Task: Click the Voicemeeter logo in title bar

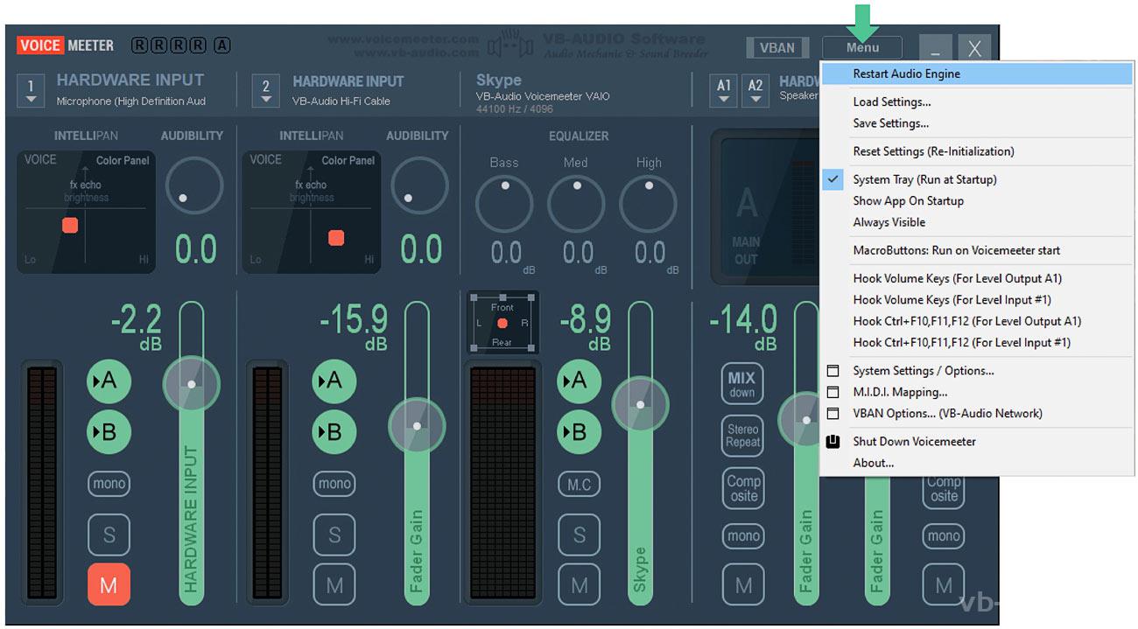Action: pos(66,45)
